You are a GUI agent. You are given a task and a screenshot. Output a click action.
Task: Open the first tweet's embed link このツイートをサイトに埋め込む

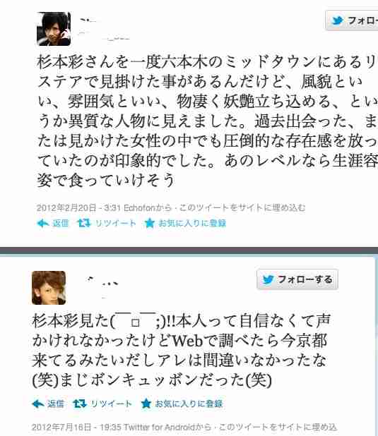click(x=242, y=207)
